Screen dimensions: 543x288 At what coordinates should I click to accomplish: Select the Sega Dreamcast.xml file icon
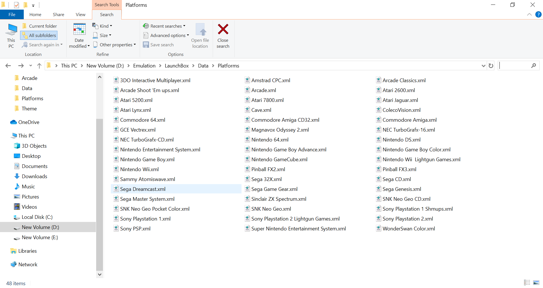(x=116, y=189)
